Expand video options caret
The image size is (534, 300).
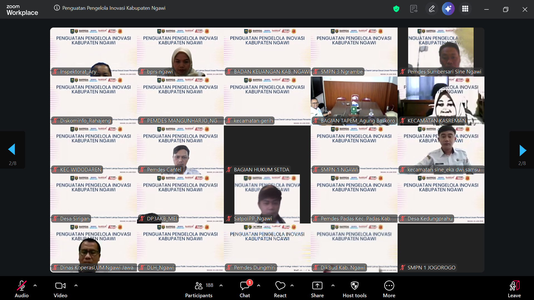coord(76,285)
